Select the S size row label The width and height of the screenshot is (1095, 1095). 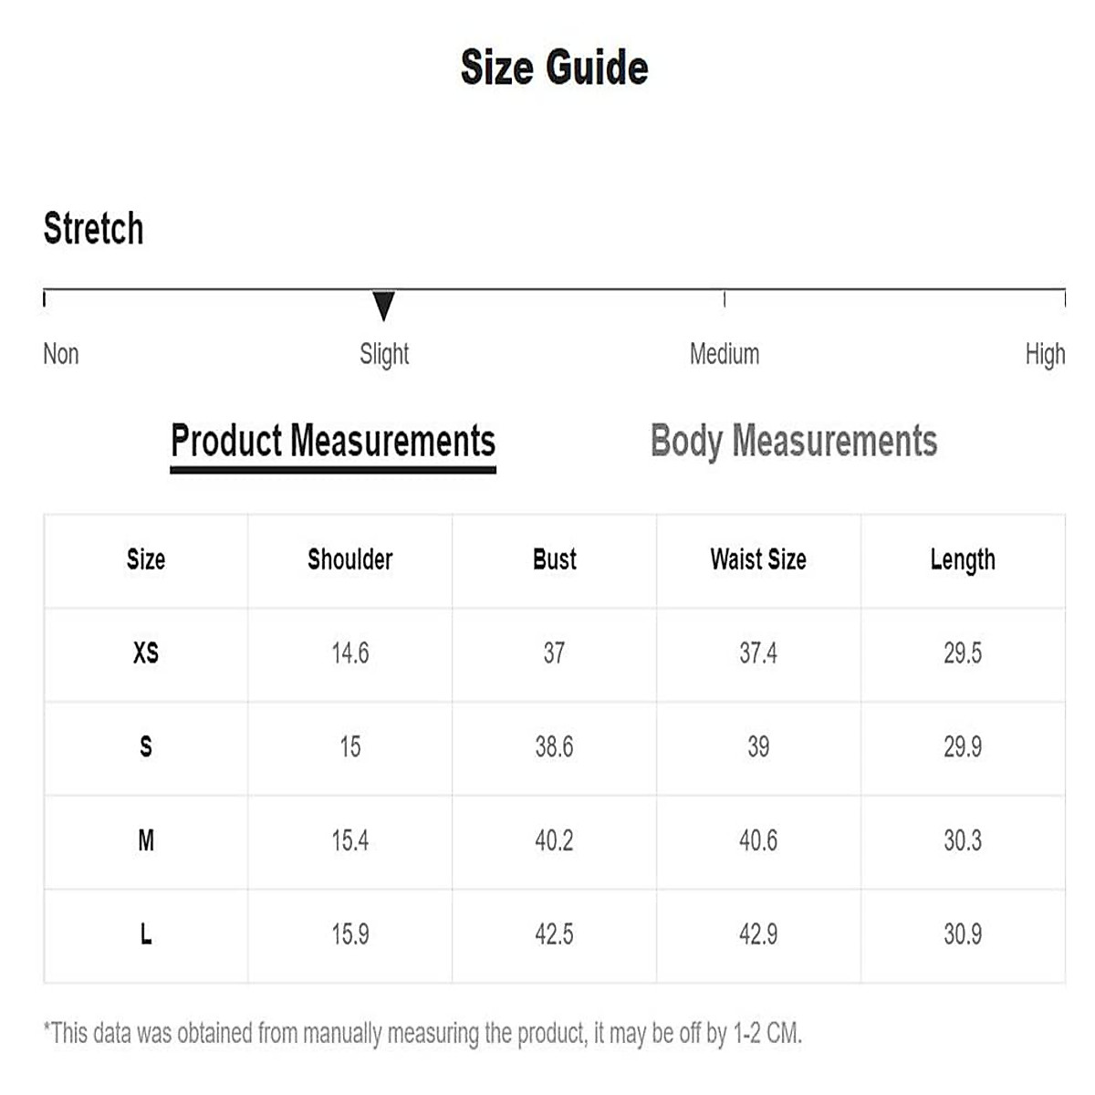(146, 747)
